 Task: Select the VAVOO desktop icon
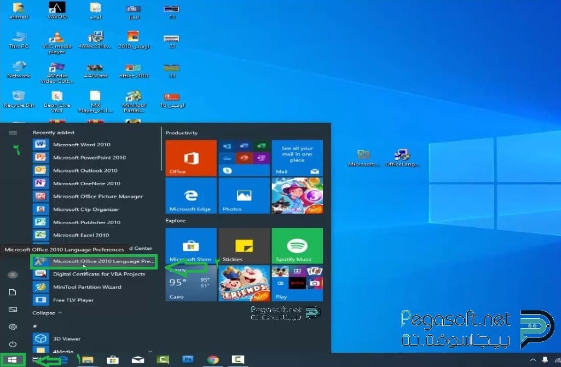[57, 11]
